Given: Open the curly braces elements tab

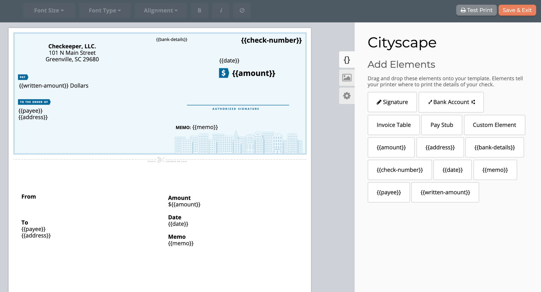Looking at the screenshot, I should (x=347, y=60).
